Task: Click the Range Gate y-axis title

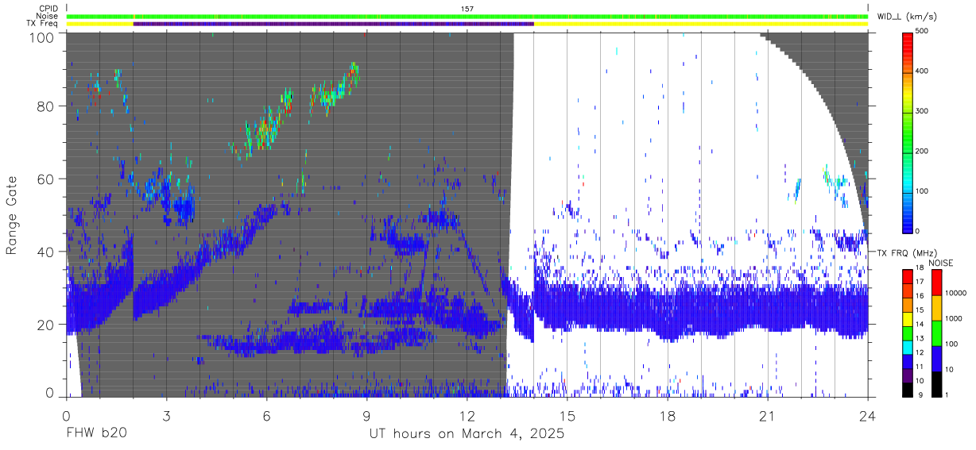Action: point(13,214)
